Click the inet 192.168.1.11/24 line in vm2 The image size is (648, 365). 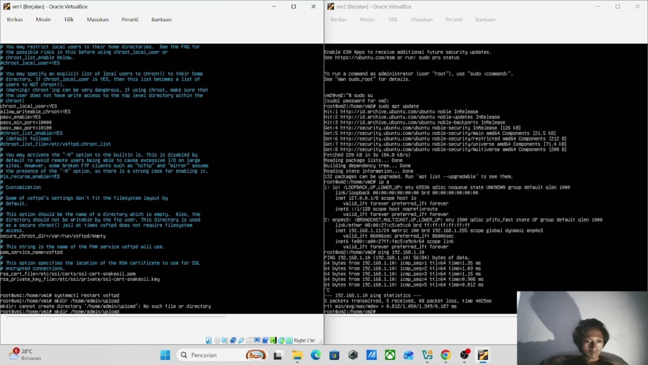(439, 230)
